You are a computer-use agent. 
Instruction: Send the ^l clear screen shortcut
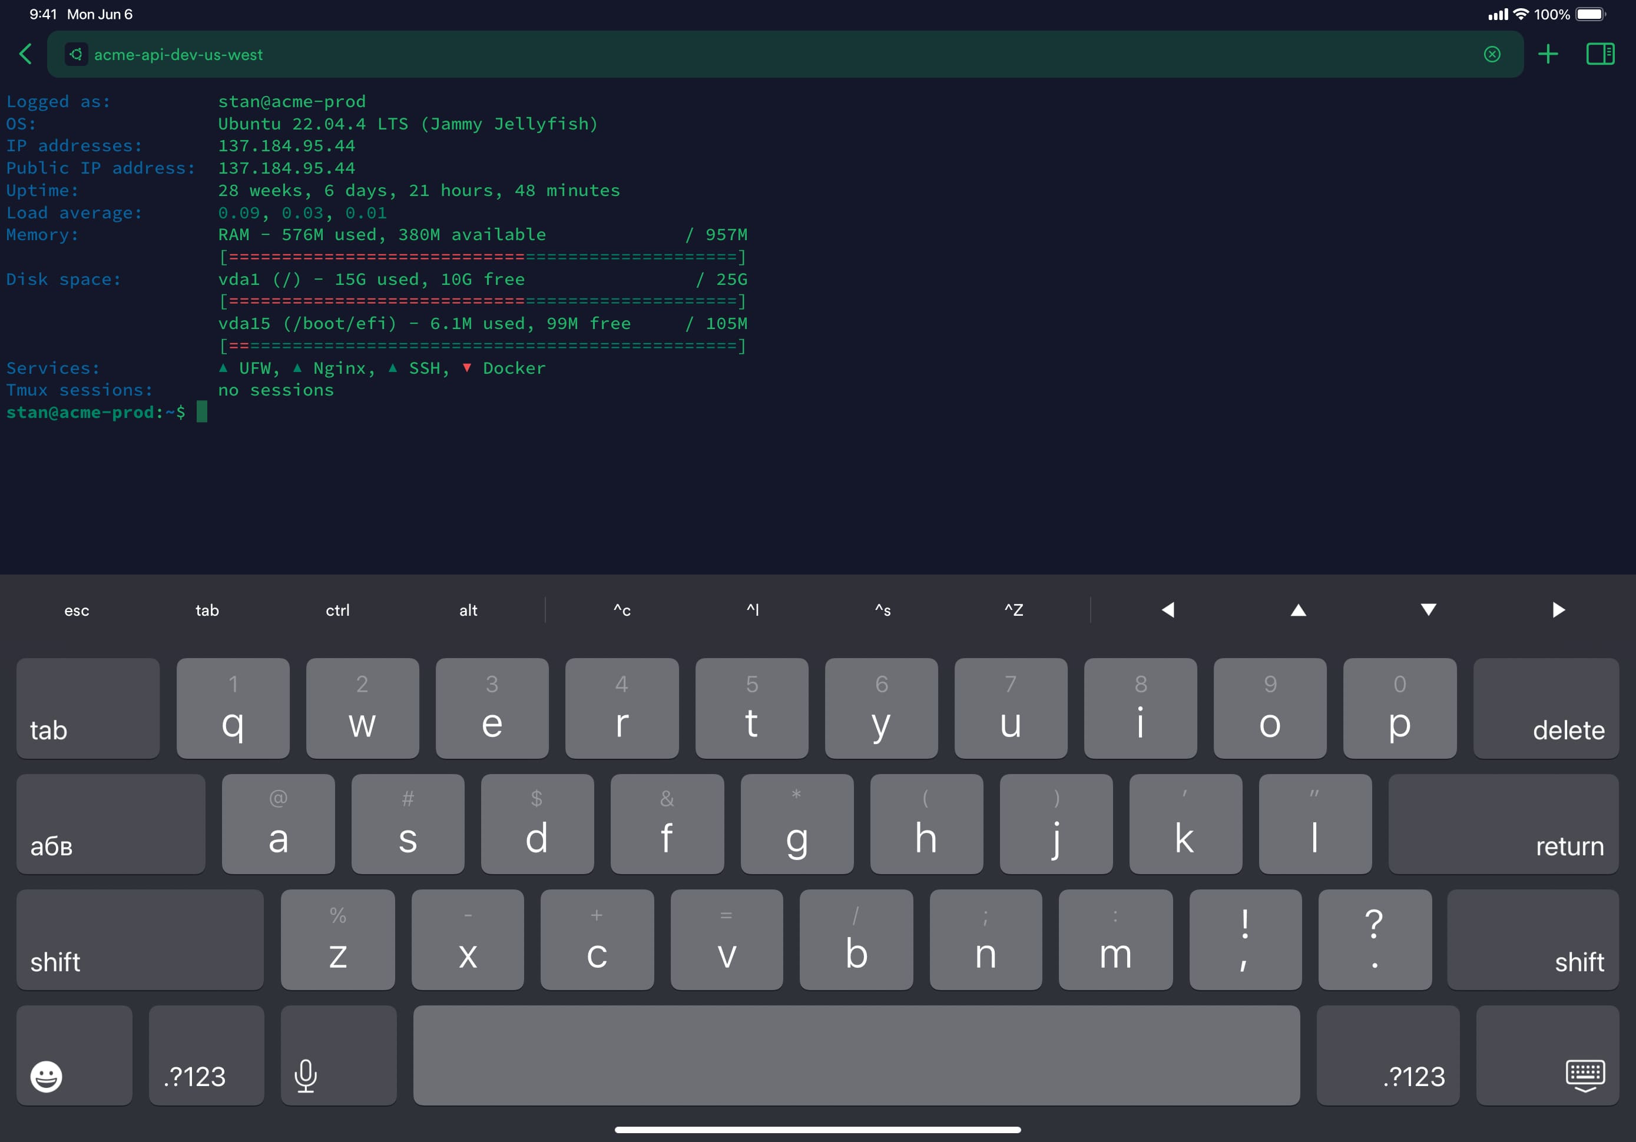coord(753,610)
